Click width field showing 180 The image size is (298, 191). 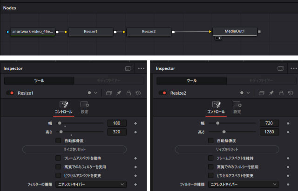tap(117, 123)
